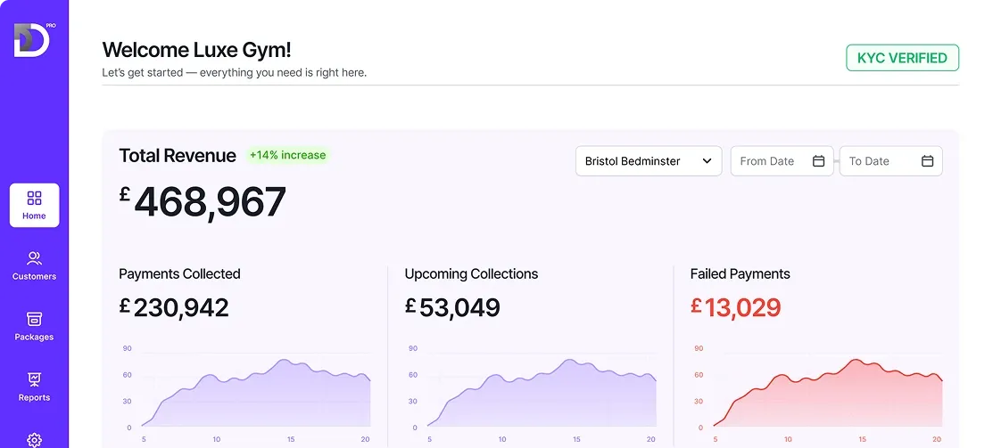Click the From Date input field
This screenshot has height=448, width=993.
782,161
